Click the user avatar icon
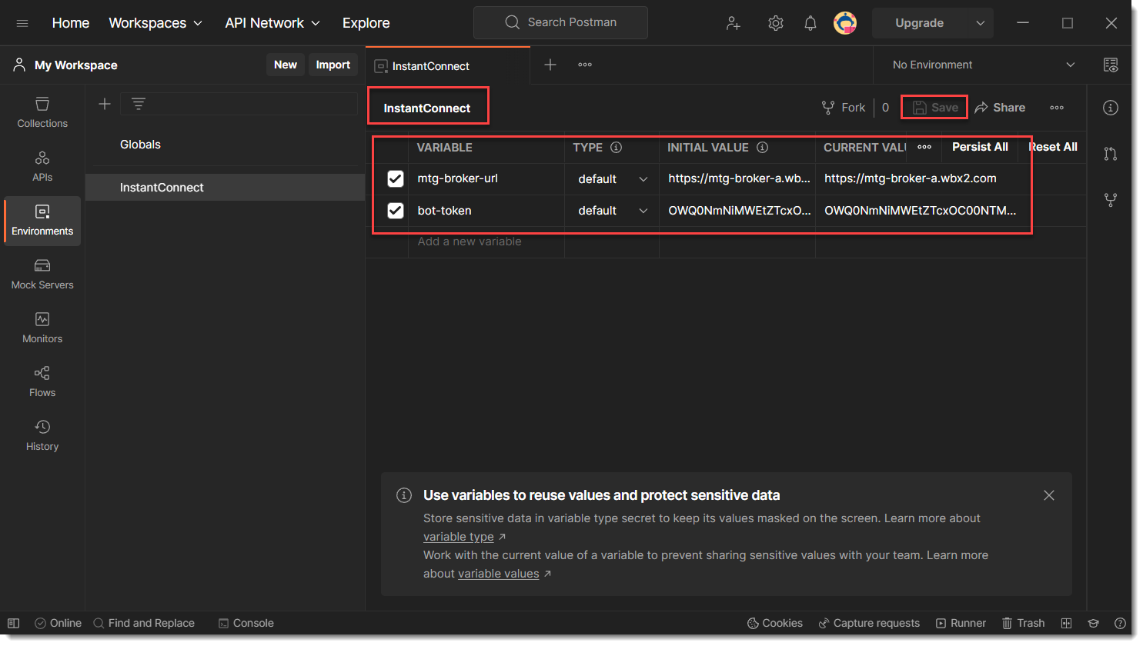 pyautogui.click(x=845, y=23)
